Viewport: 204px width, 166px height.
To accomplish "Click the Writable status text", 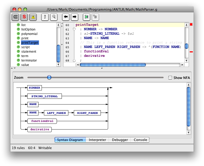I will 45,148.
